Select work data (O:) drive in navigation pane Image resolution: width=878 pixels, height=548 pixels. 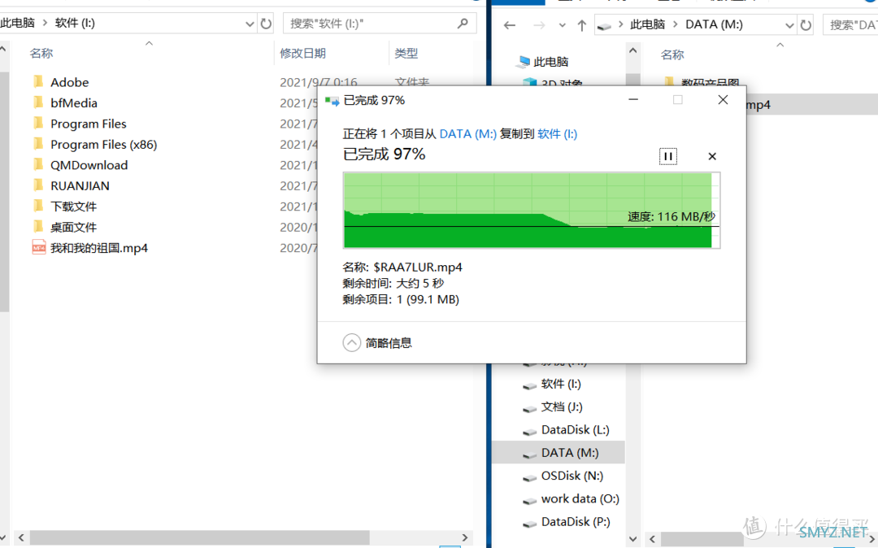point(580,498)
